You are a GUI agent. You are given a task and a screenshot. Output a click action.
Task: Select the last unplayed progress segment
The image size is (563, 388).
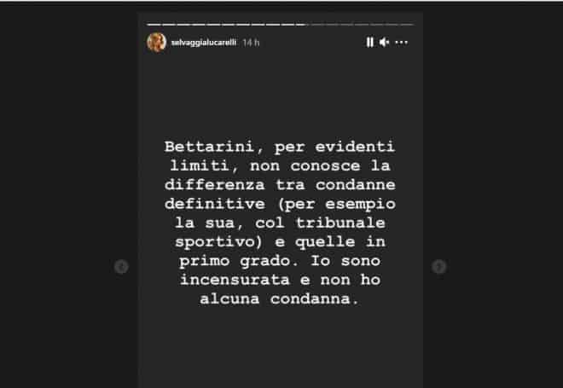(408, 25)
